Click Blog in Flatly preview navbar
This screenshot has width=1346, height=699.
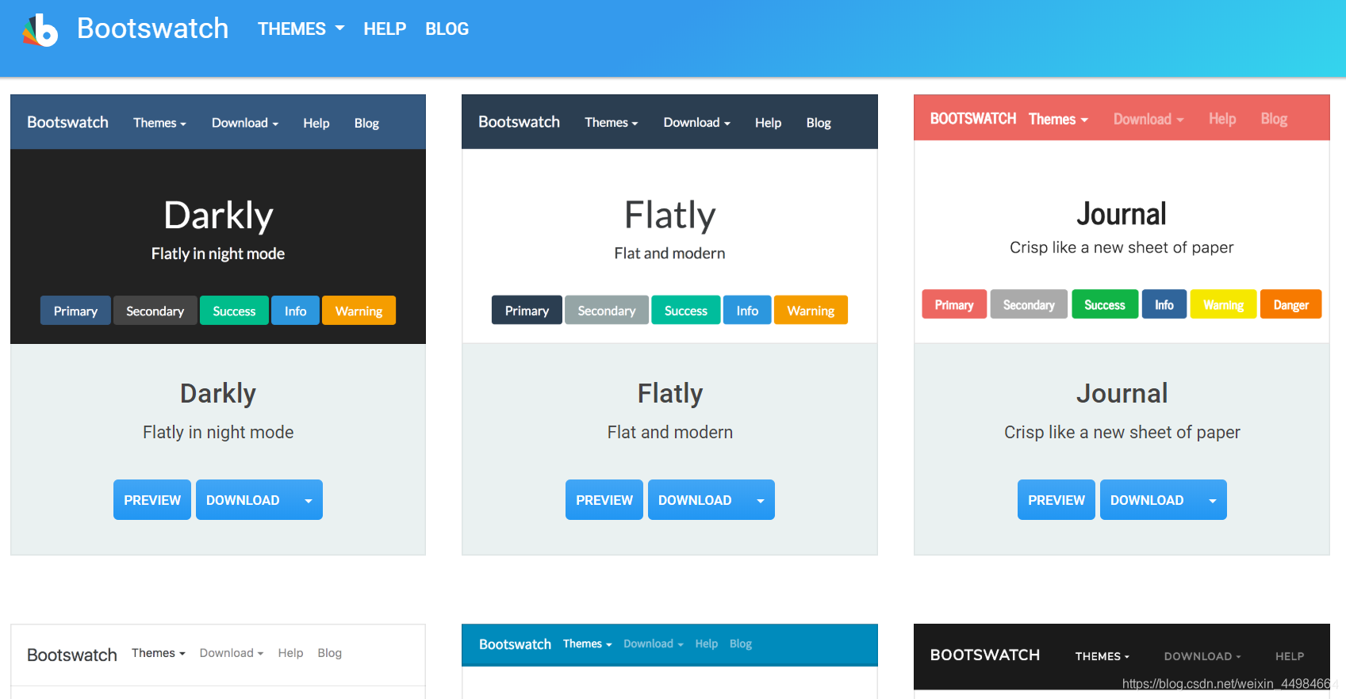coord(819,123)
